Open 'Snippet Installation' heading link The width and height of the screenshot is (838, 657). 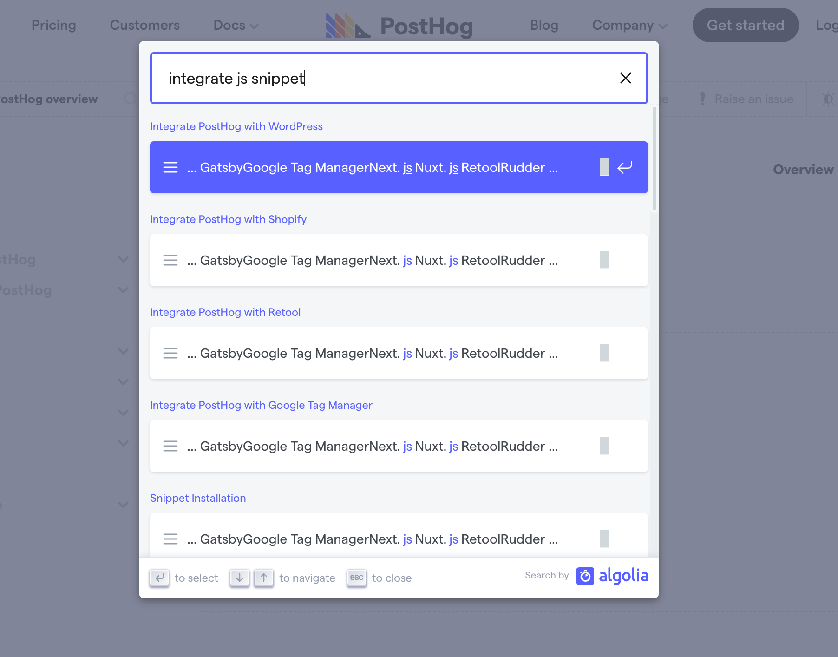[x=198, y=498]
